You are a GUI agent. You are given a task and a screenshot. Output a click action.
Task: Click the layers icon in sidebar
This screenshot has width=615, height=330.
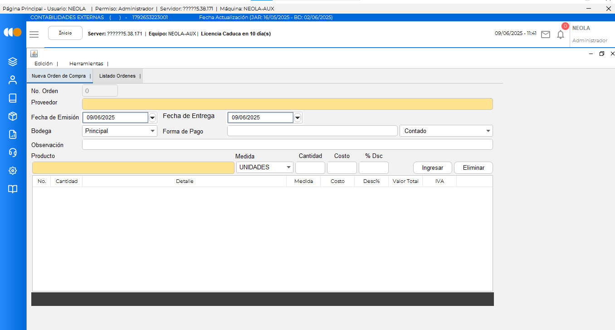coord(13,62)
